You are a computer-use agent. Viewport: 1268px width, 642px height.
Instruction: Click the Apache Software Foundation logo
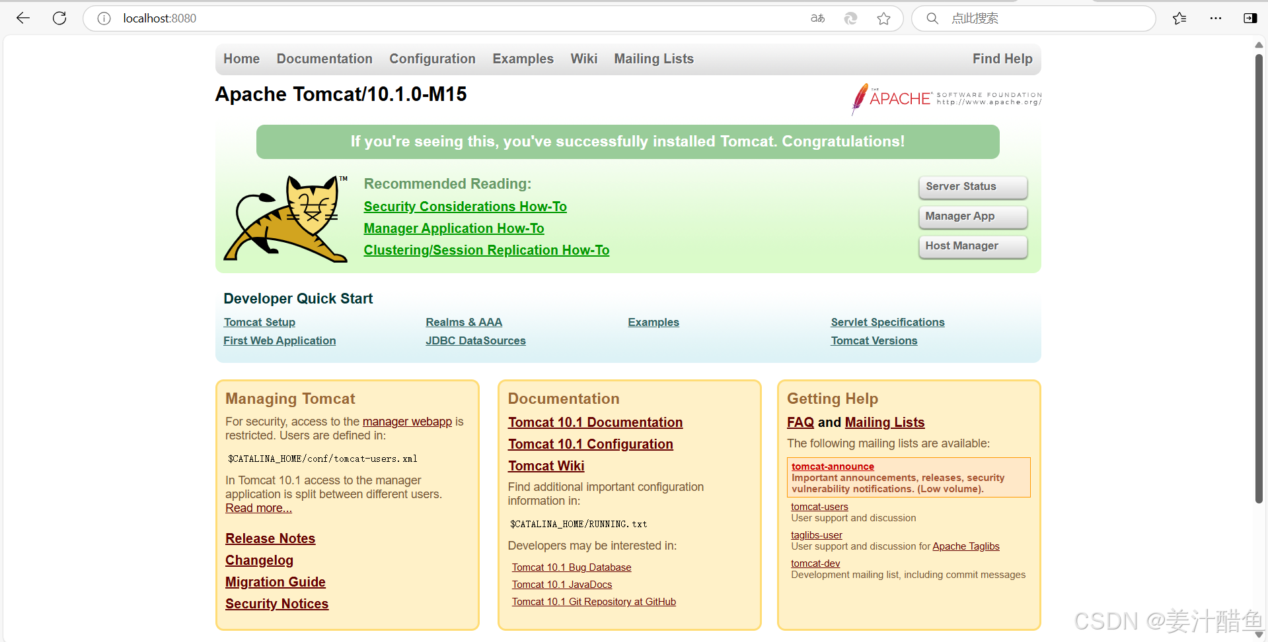point(946,99)
